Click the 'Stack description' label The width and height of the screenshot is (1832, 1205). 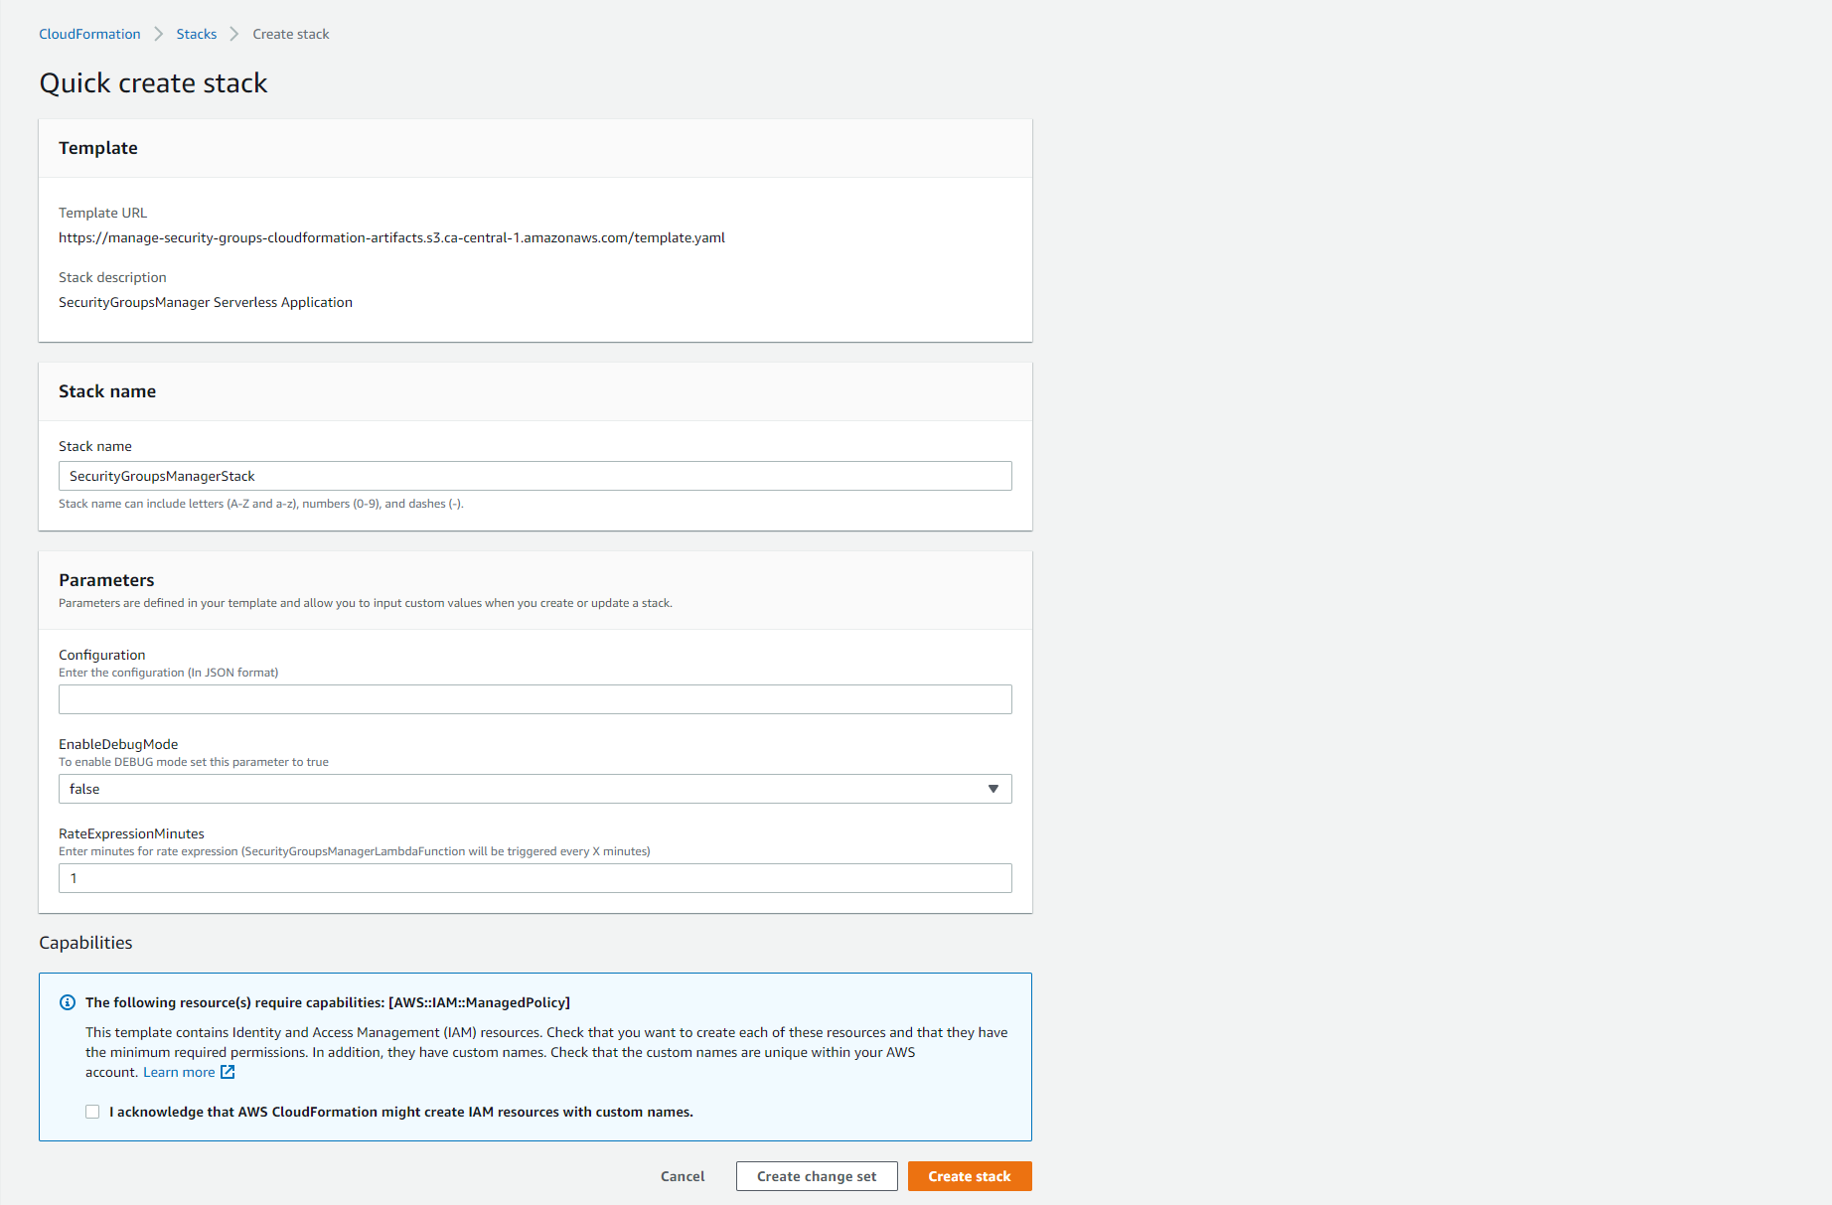(112, 277)
